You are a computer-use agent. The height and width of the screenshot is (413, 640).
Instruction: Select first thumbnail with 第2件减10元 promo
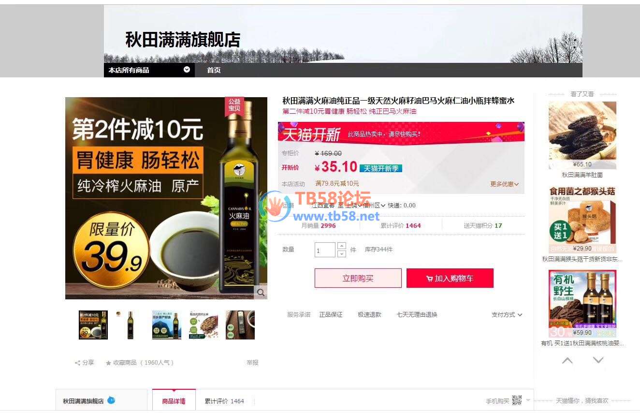pos(93,325)
